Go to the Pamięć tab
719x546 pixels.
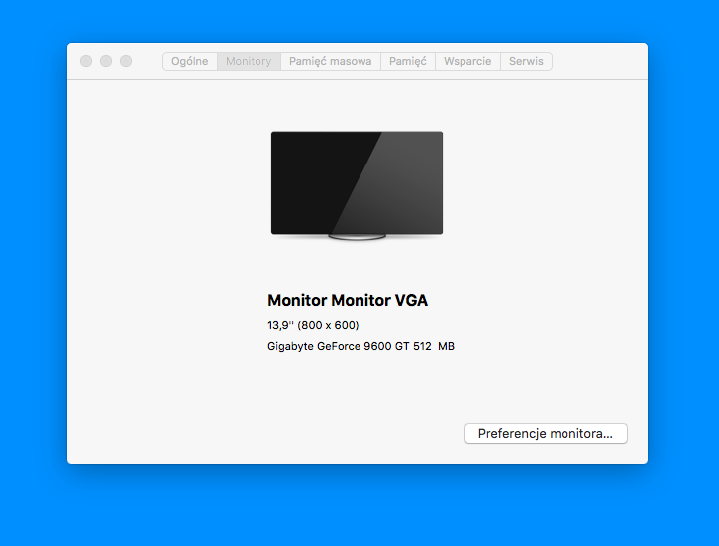point(408,61)
